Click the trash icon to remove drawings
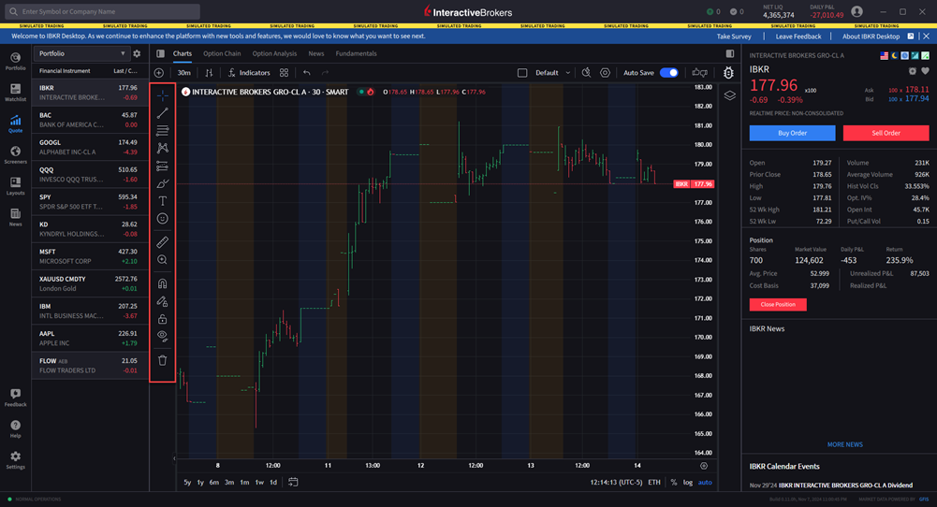Image resolution: width=937 pixels, height=507 pixels. click(162, 360)
